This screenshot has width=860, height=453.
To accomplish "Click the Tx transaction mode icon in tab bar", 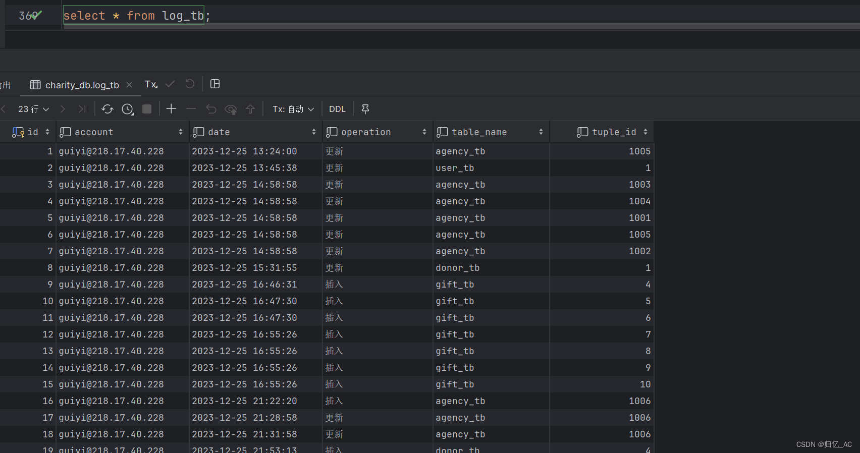I will pos(151,84).
